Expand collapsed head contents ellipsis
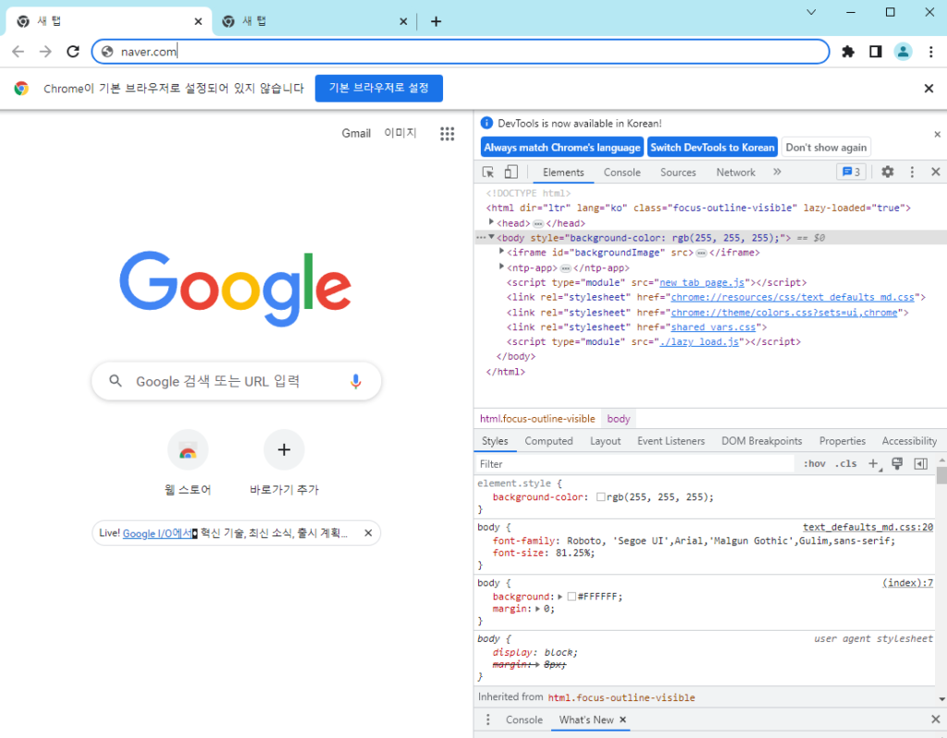Screen dimensions: 947x738 (538, 224)
